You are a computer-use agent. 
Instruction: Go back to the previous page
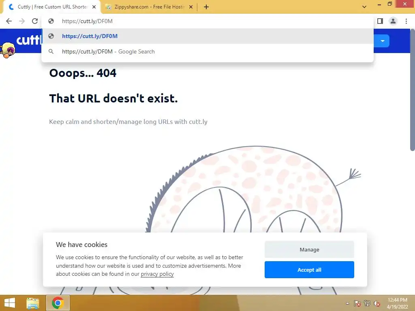click(9, 21)
